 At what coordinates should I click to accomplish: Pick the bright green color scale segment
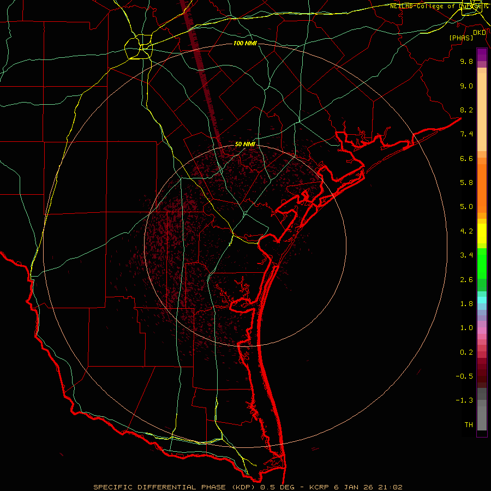coord(482,264)
